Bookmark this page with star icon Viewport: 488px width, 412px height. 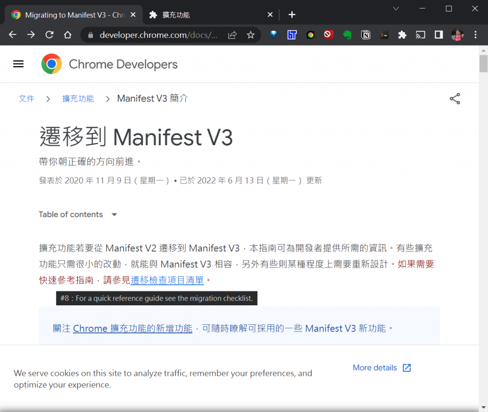pos(251,35)
